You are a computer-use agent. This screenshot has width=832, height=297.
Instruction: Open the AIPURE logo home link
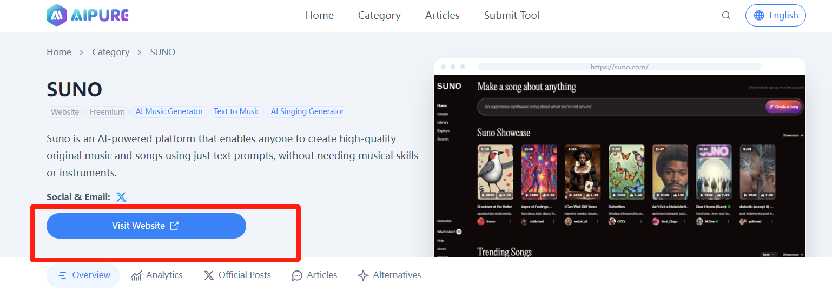pos(88,15)
